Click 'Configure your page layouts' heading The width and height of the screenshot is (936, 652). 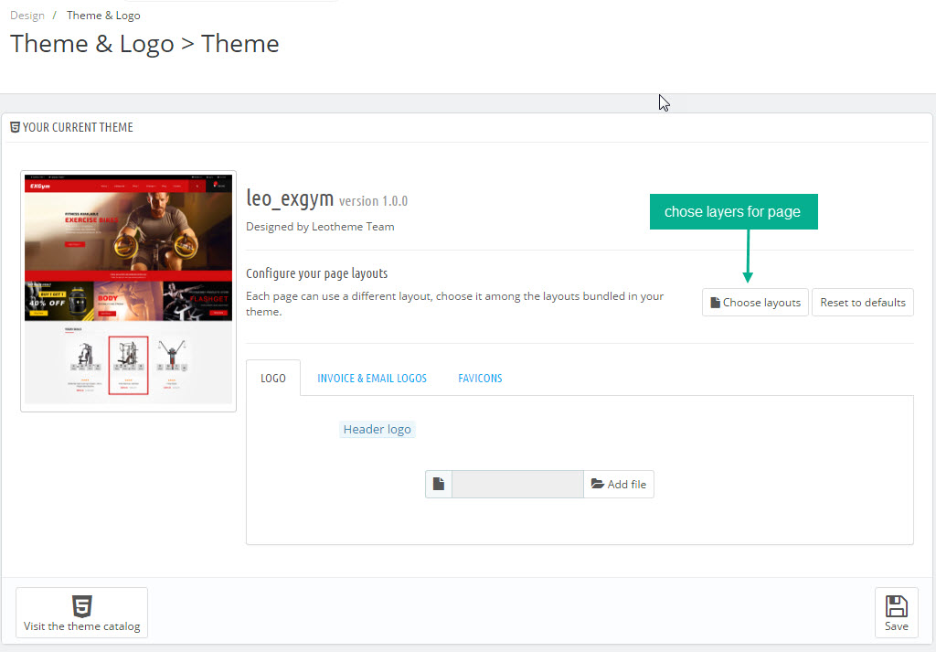click(317, 273)
